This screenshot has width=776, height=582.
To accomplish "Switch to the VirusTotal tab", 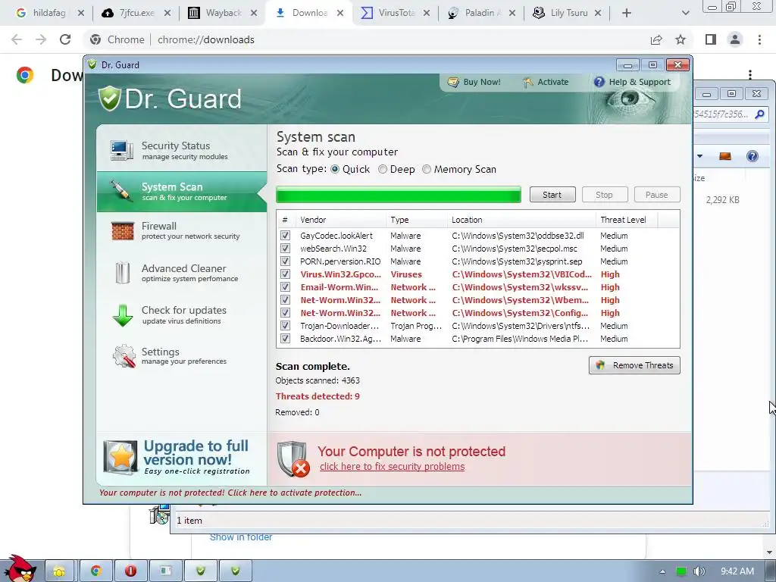I will [394, 14].
